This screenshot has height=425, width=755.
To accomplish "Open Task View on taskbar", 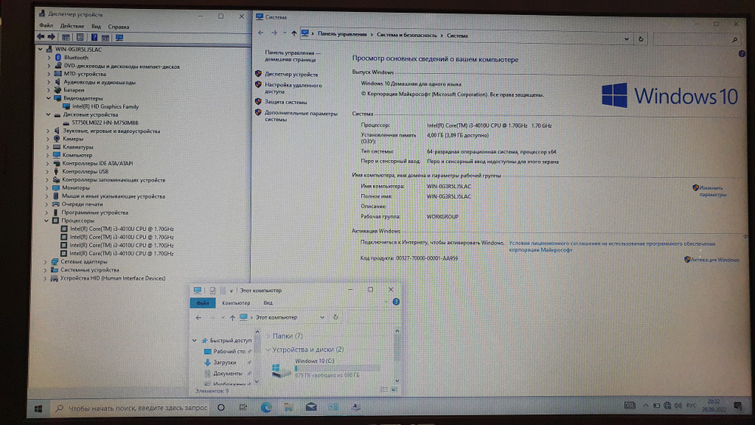I will 243,407.
